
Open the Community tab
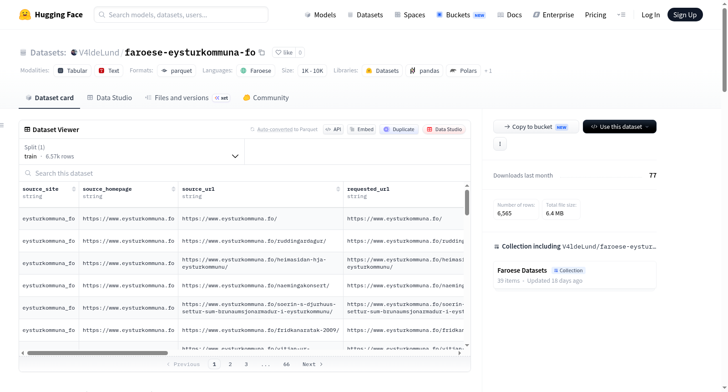click(x=266, y=98)
